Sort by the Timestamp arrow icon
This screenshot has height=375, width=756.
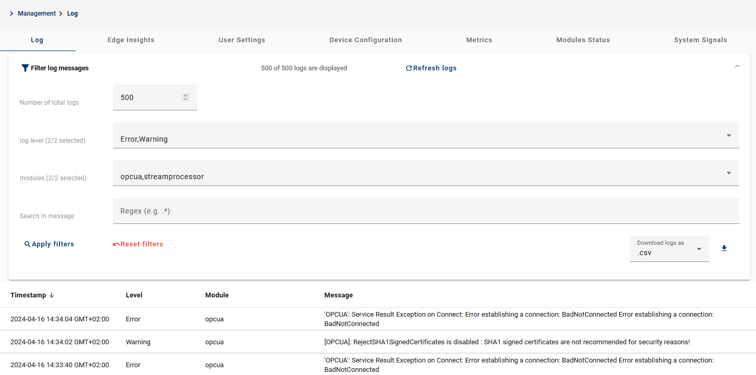point(52,295)
